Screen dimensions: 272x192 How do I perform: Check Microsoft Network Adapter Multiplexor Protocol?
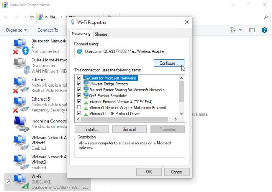click(x=79, y=107)
